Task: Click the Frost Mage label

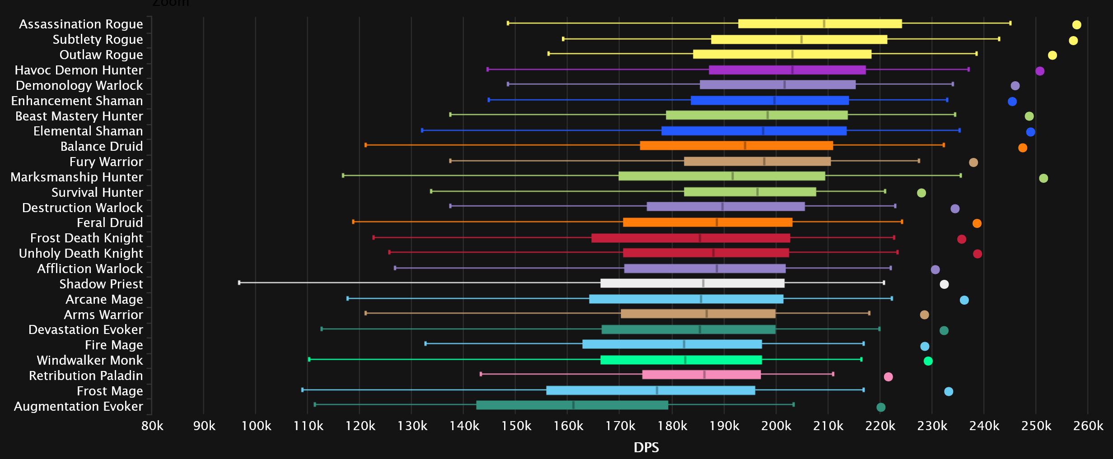Action: [110, 391]
